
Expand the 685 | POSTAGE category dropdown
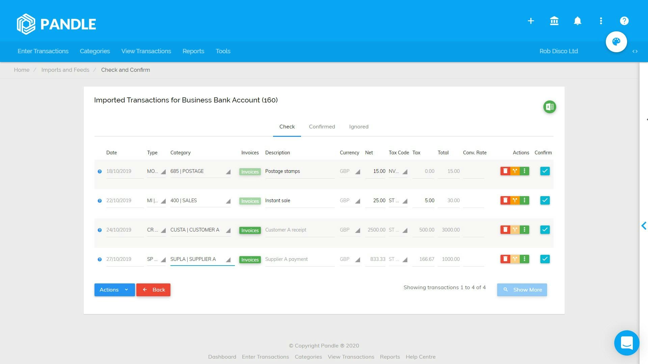tap(228, 172)
